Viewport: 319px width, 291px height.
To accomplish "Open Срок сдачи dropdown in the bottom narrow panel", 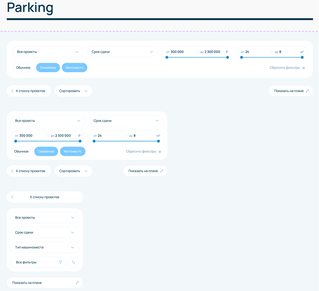I will coord(45,232).
